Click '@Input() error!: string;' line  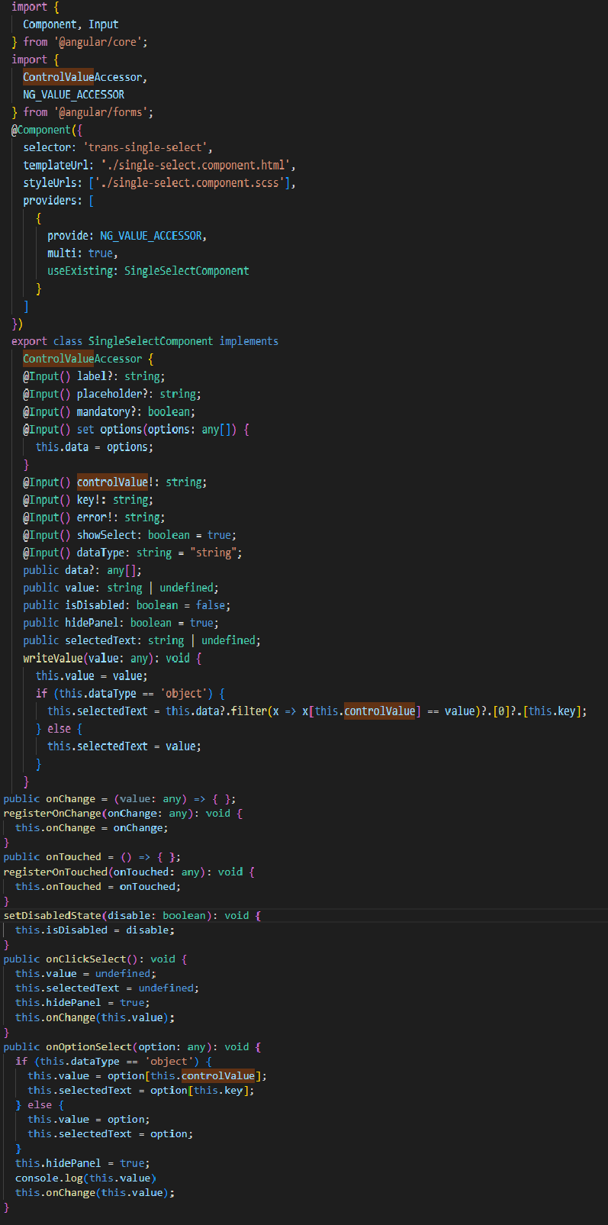tap(94, 517)
